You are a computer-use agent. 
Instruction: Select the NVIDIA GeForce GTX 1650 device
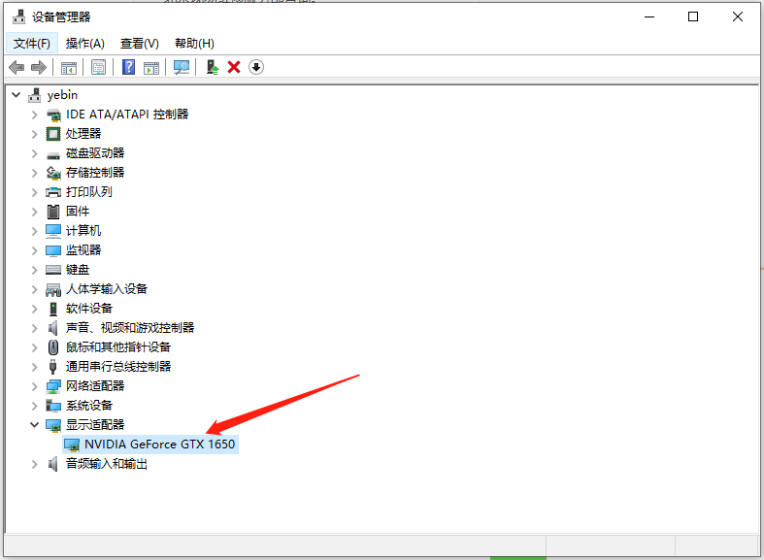[159, 445]
